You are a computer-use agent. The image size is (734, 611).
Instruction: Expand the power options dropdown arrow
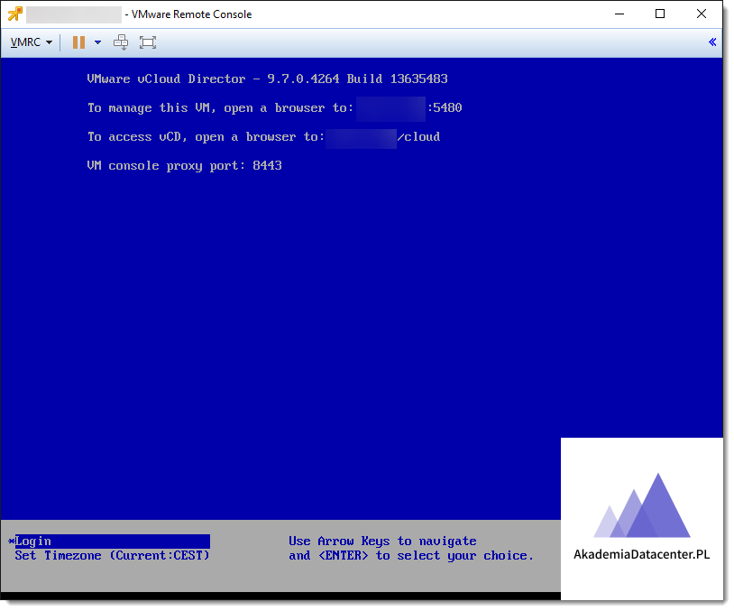click(x=97, y=42)
